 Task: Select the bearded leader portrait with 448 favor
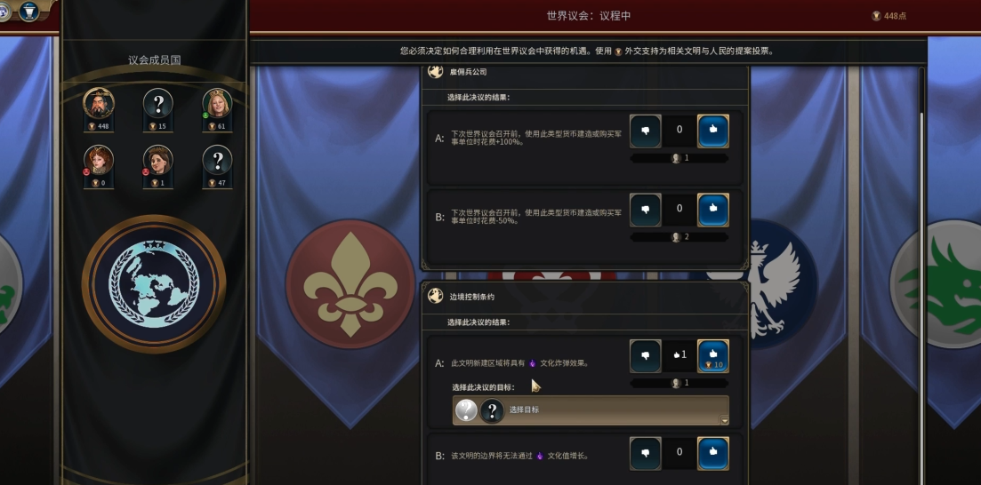coord(98,103)
